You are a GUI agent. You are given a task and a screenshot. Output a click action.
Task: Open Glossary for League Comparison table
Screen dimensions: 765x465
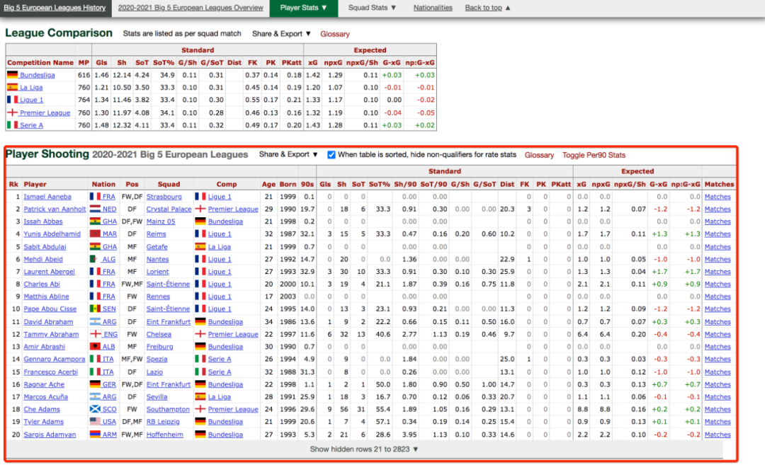334,34
